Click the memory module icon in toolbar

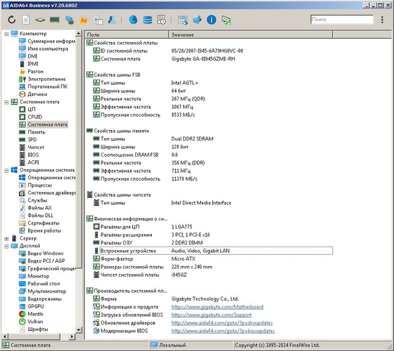pyautogui.click(x=54, y=20)
